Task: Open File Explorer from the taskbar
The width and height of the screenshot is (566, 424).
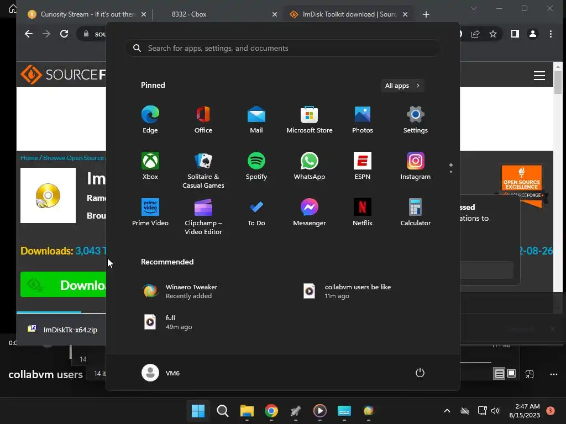Action: coord(247,411)
